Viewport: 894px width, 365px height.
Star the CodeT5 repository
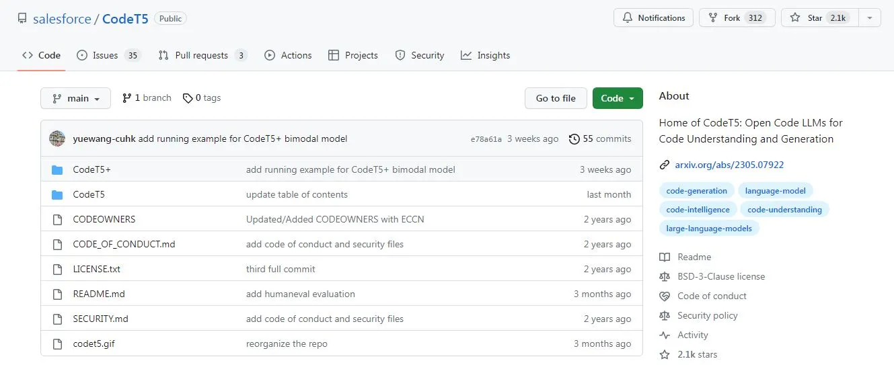tap(819, 18)
